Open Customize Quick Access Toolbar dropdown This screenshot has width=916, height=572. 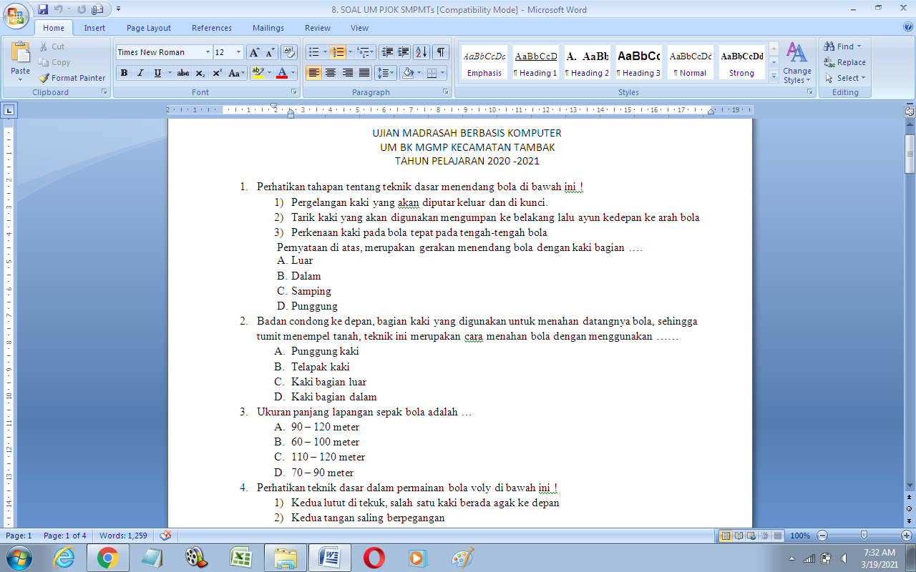pyautogui.click(x=118, y=9)
